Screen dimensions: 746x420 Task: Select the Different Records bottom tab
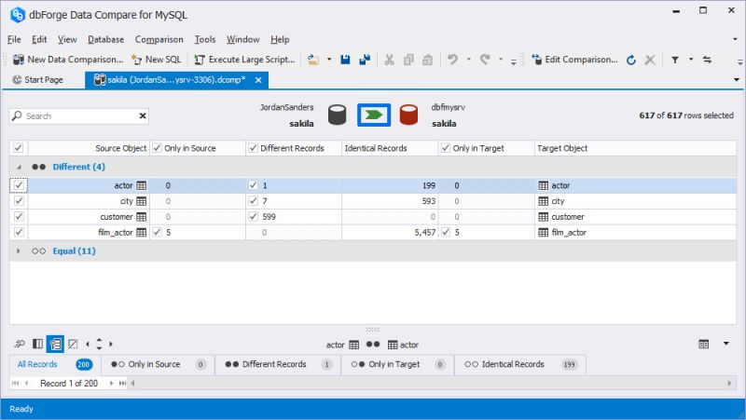(x=278, y=364)
